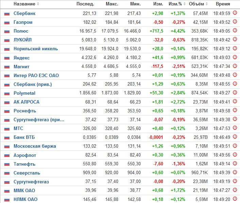
Task: Open the Северсталь stock link
Action: (x=27, y=173)
